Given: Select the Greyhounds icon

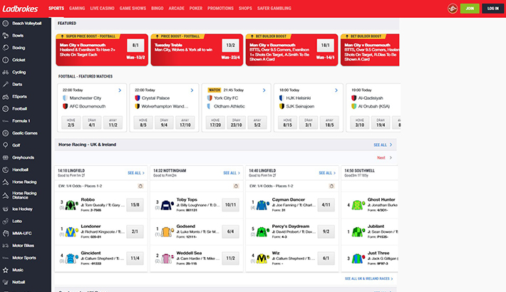Looking at the screenshot, I should pyautogui.click(x=6, y=157).
